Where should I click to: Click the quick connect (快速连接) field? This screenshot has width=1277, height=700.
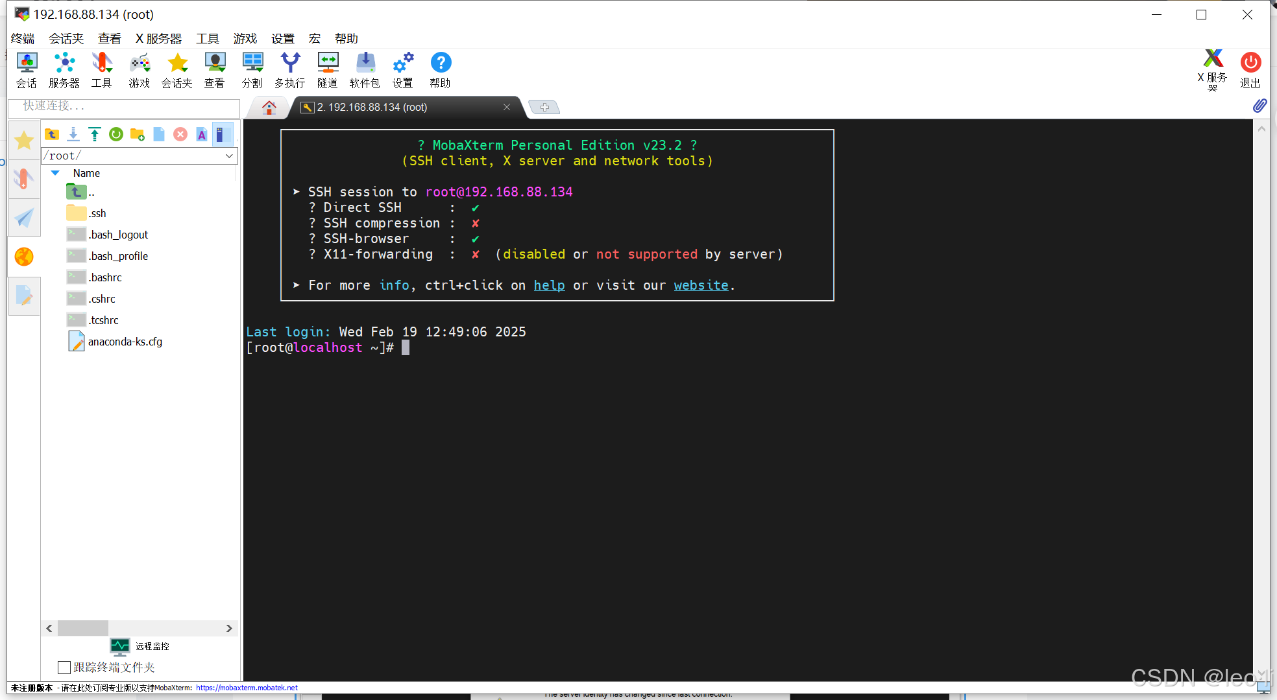pyautogui.click(x=123, y=106)
